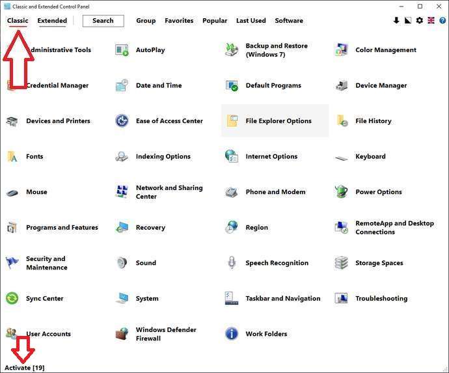Screen dimensions: 449x373
Task: Click the UK flag language icon
Action: click(x=431, y=21)
